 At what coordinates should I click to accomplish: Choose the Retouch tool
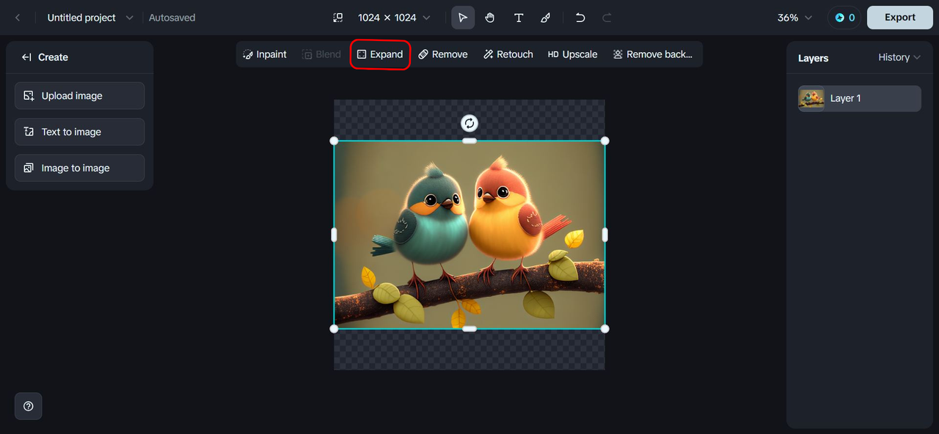[508, 54]
